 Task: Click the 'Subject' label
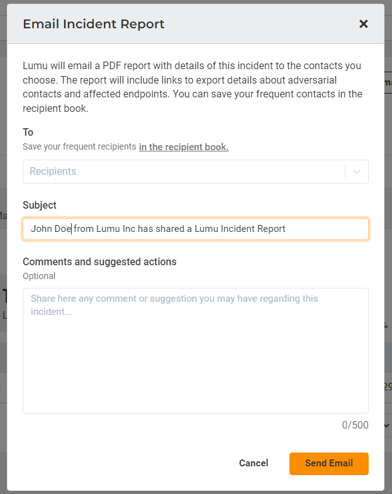40,205
